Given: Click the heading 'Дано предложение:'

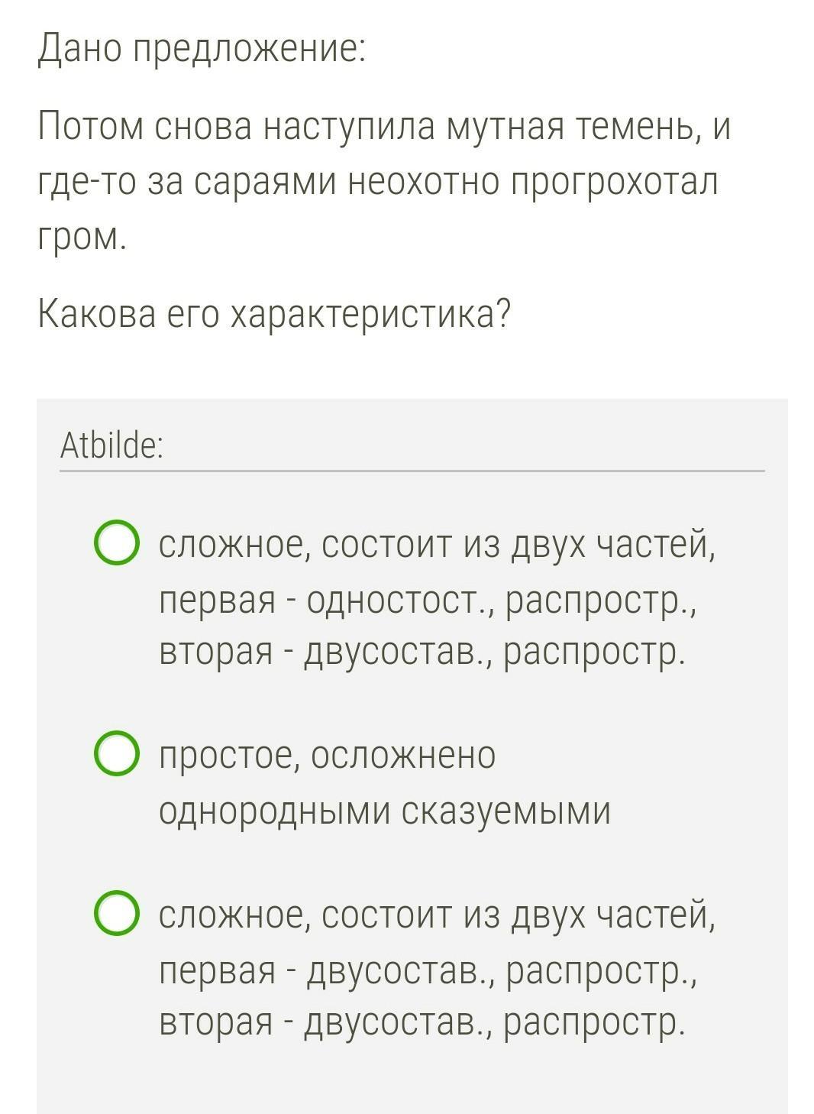Looking at the screenshot, I should pos(202,50).
